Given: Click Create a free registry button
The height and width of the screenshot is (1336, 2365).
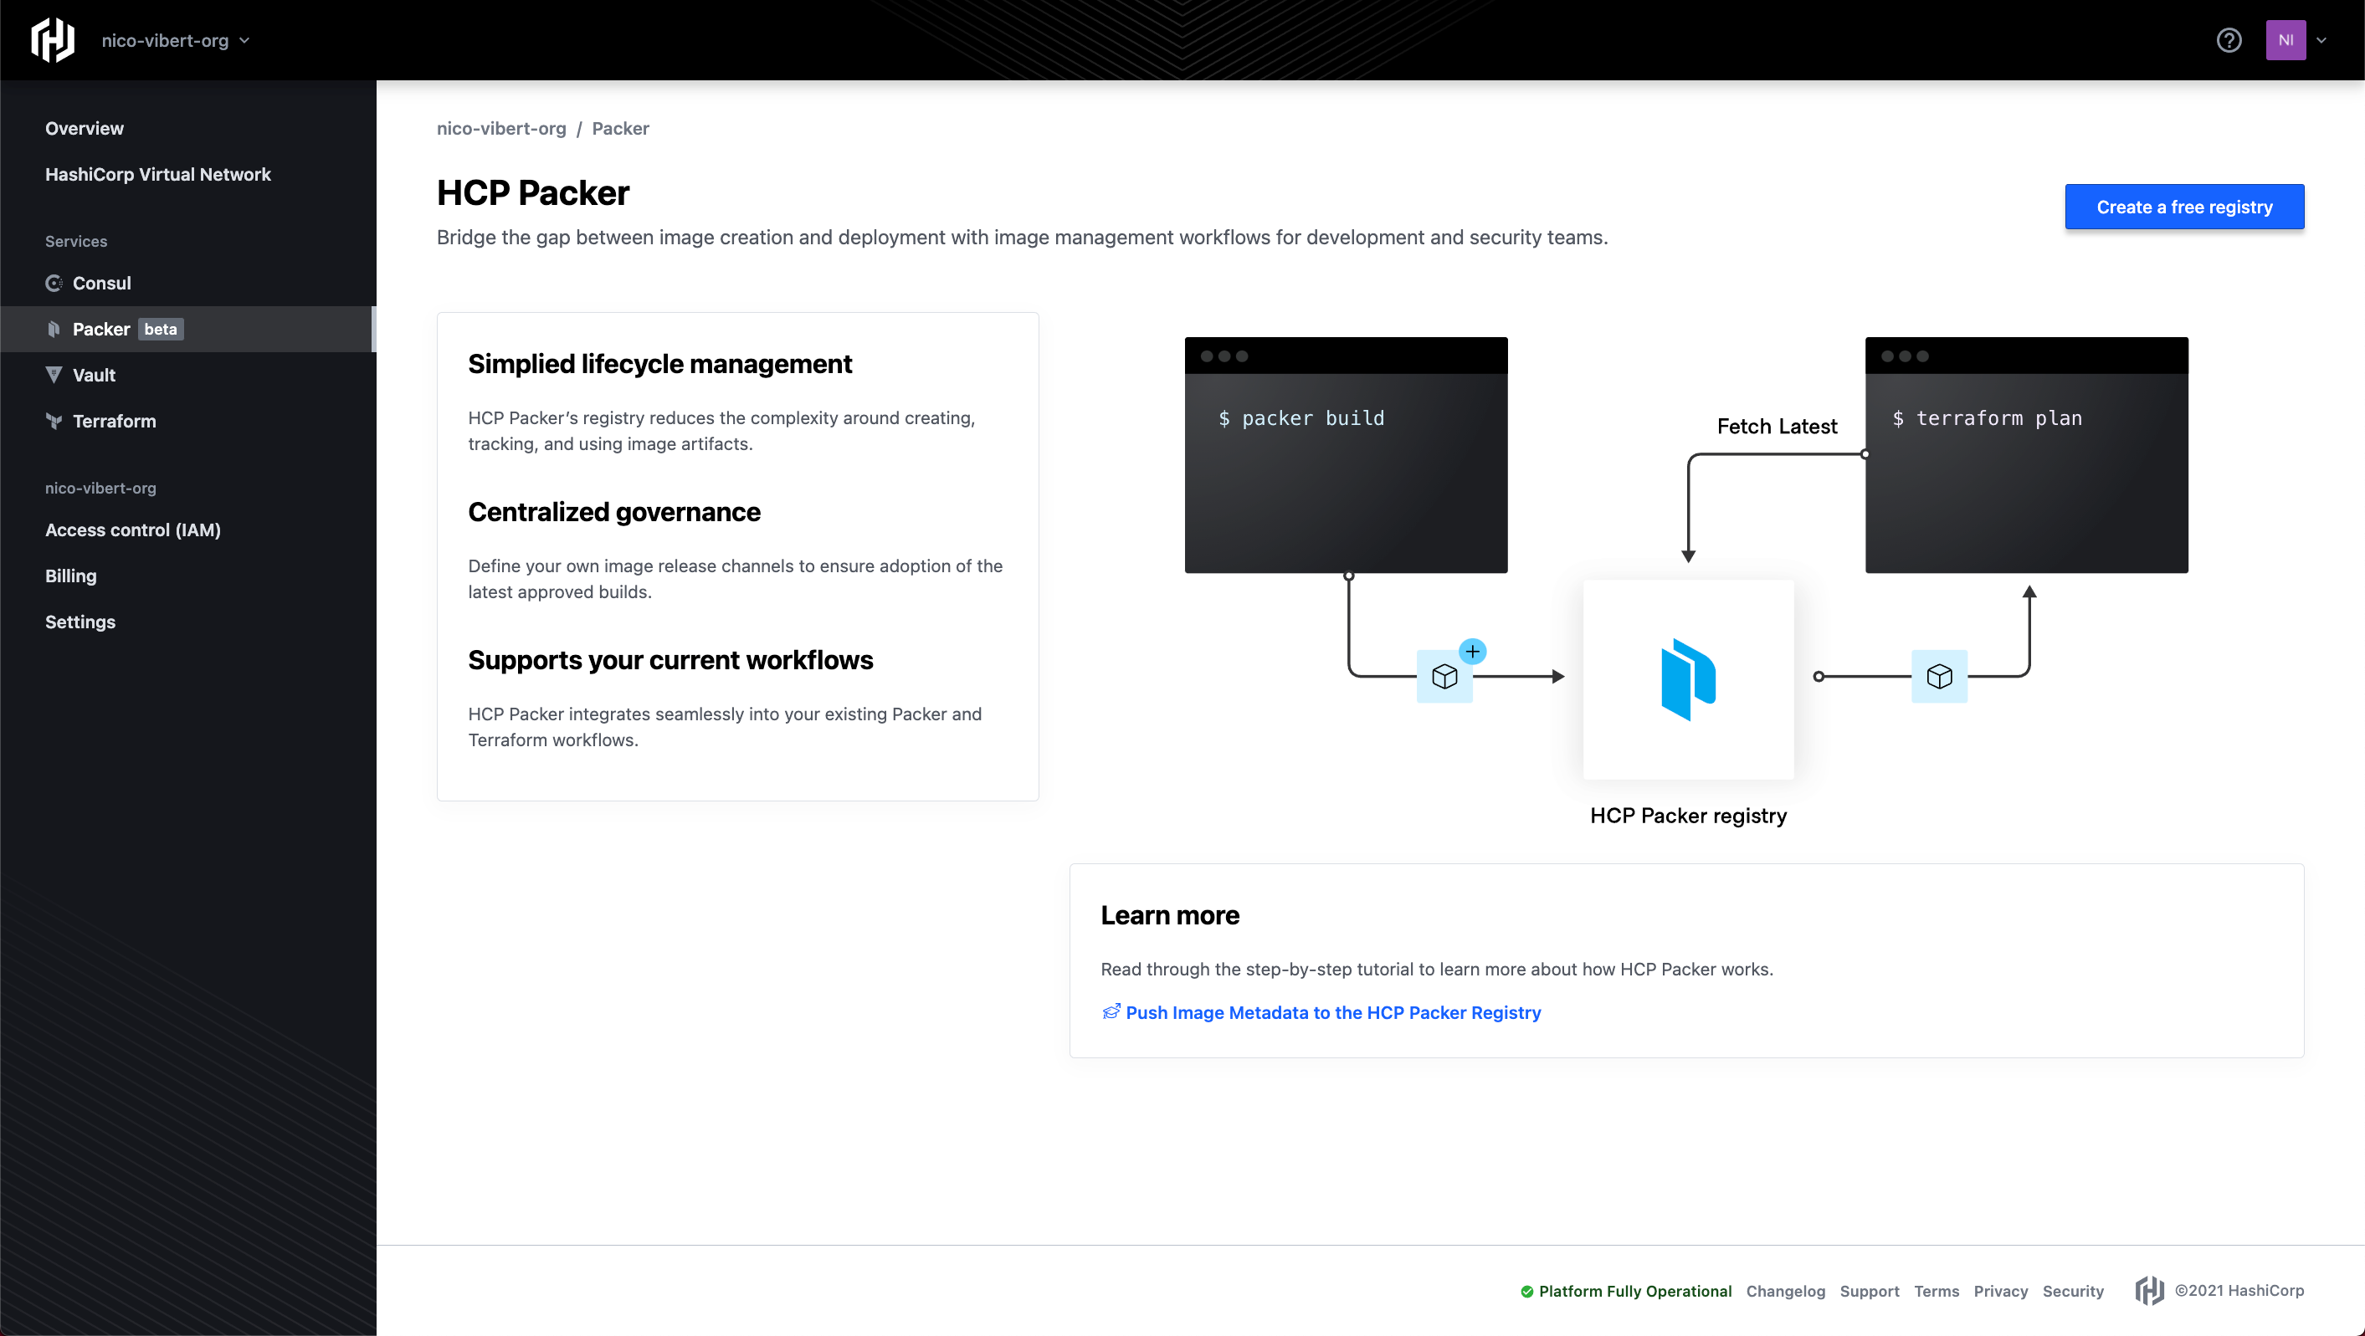Looking at the screenshot, I should (2183, 207).
